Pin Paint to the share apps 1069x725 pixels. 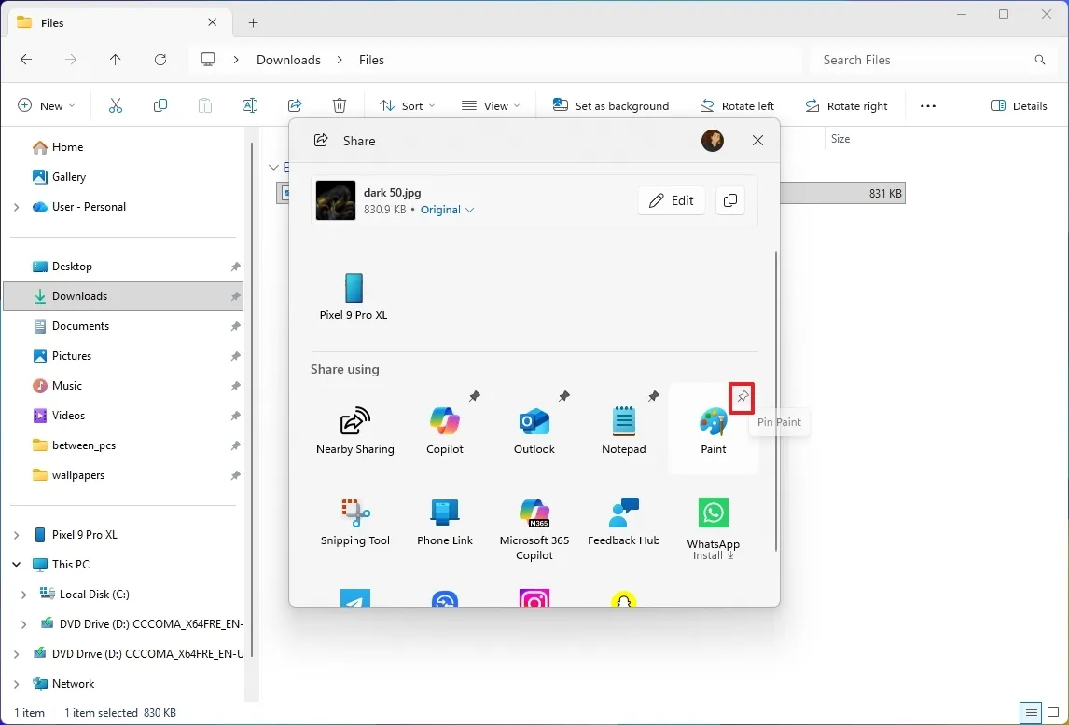(x=742, y=398)
